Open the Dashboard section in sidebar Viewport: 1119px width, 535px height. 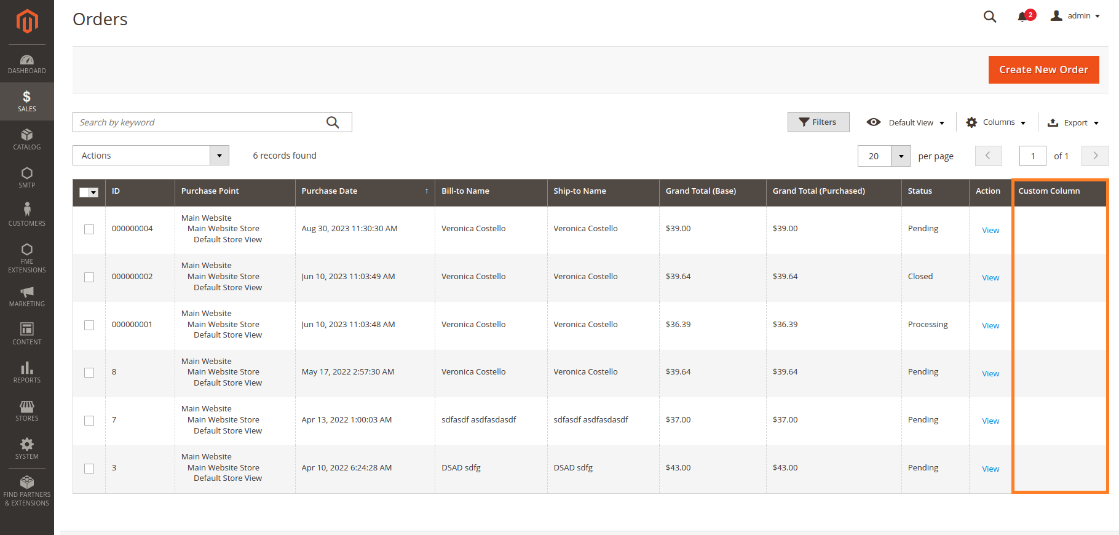[x=26, y=64]
